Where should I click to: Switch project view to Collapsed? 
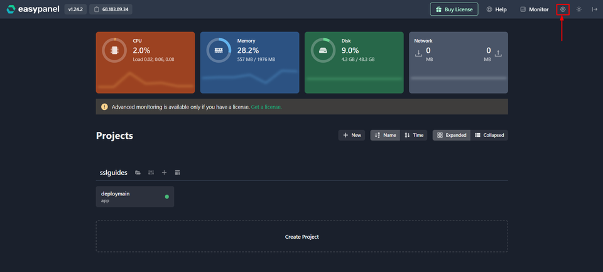point(489,135)
